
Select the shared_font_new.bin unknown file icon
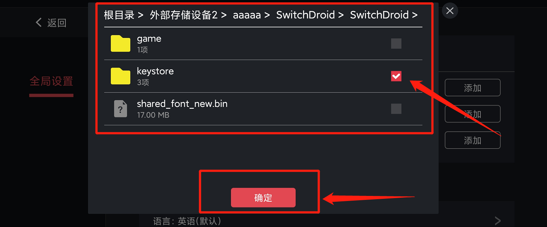121,109
